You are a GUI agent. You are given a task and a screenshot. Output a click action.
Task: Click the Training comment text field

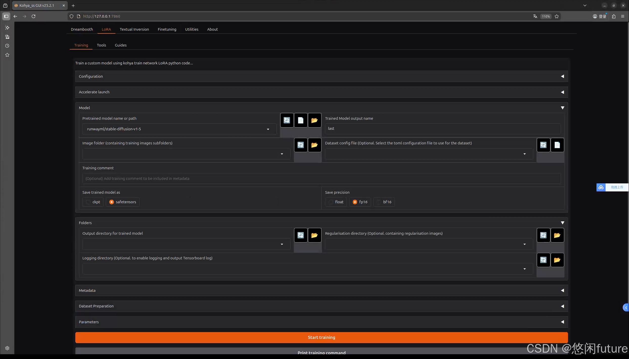click(x=321, y=179)
